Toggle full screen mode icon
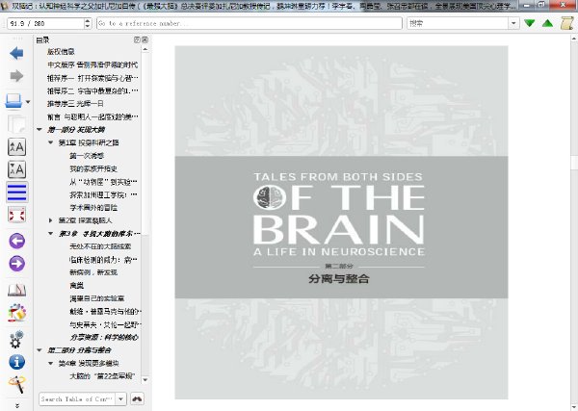 16,215
